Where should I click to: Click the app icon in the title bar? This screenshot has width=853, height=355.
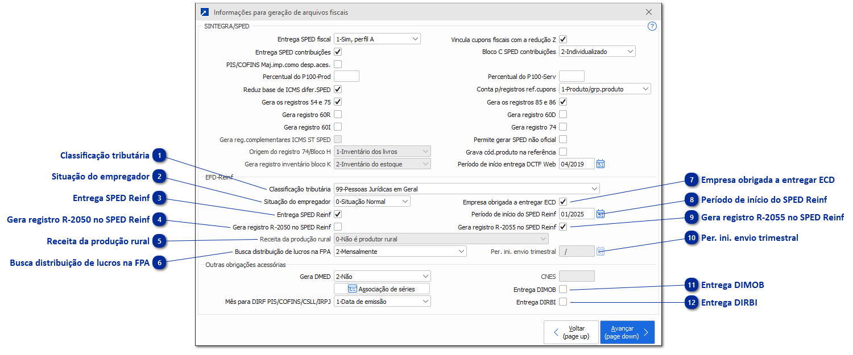[205, 12]
